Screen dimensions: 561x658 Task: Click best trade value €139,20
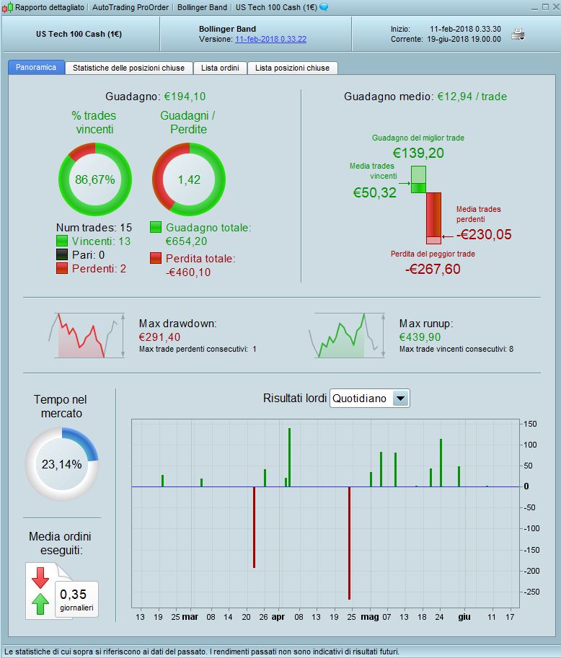[418, 153]
